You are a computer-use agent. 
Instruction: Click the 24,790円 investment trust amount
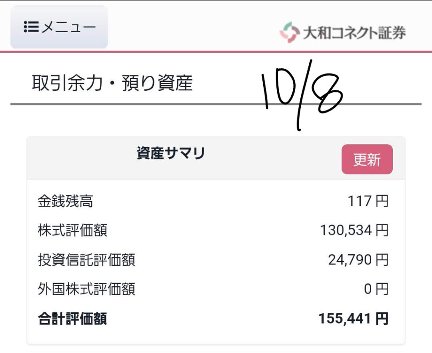[x=358, y=260]
